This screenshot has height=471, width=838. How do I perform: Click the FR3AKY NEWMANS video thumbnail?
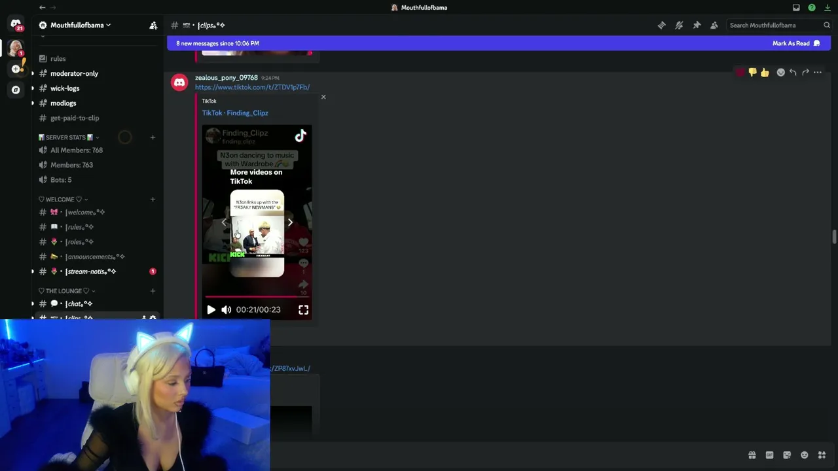point(257,234)
